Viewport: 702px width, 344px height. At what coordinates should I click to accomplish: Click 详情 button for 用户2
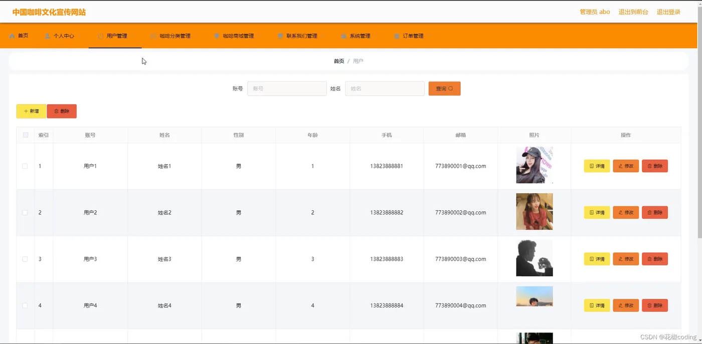click(597, 213)
